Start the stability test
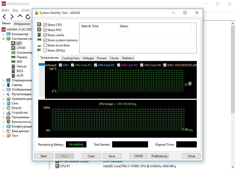 [x=44, y=156]
